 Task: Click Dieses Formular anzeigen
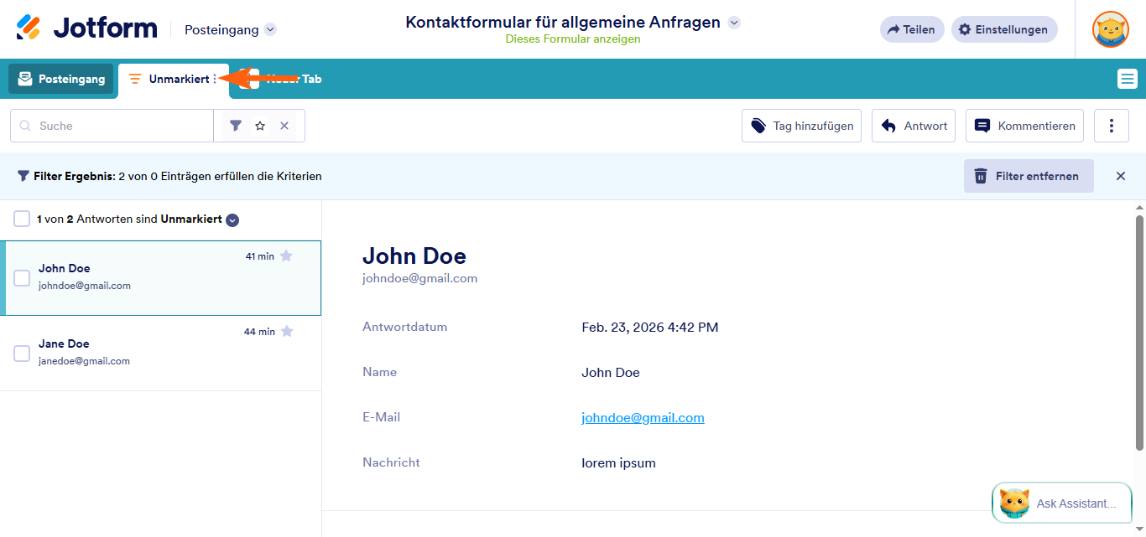573,39
